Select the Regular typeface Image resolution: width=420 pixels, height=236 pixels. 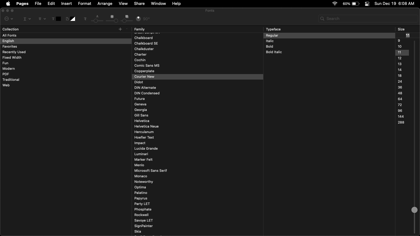pos(329,35)
